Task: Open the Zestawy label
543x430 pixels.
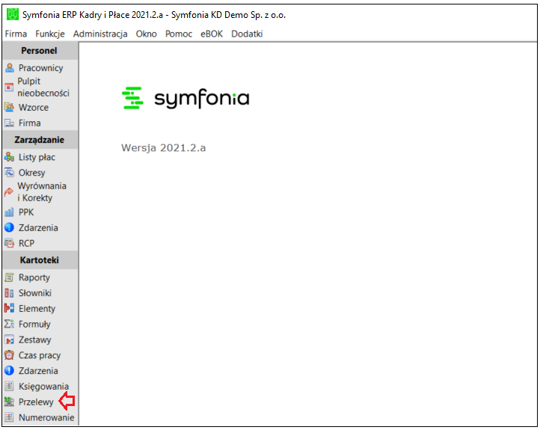Action: [35, 340]
